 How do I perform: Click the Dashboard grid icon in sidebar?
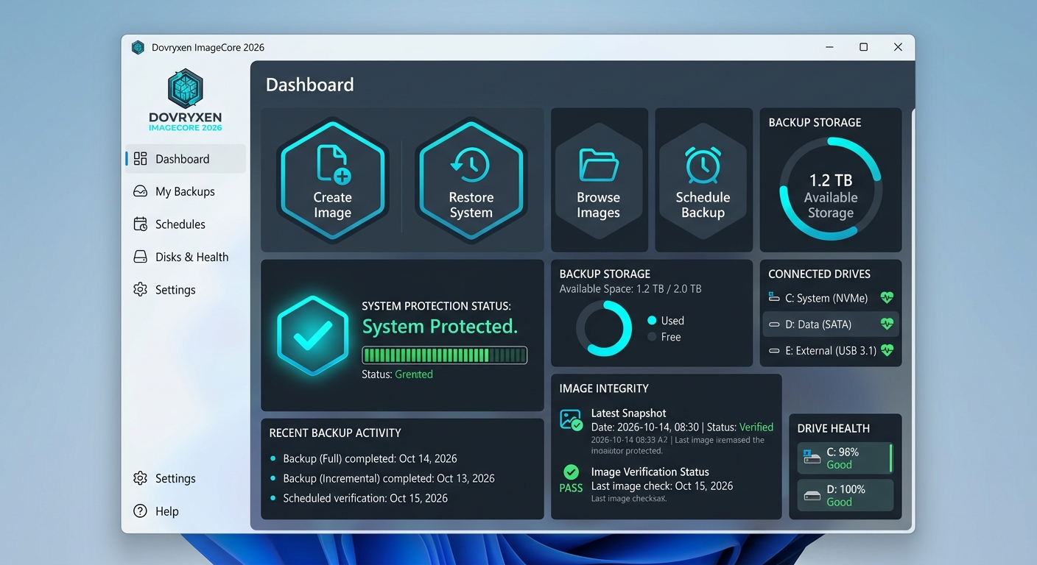pos(140,159)
